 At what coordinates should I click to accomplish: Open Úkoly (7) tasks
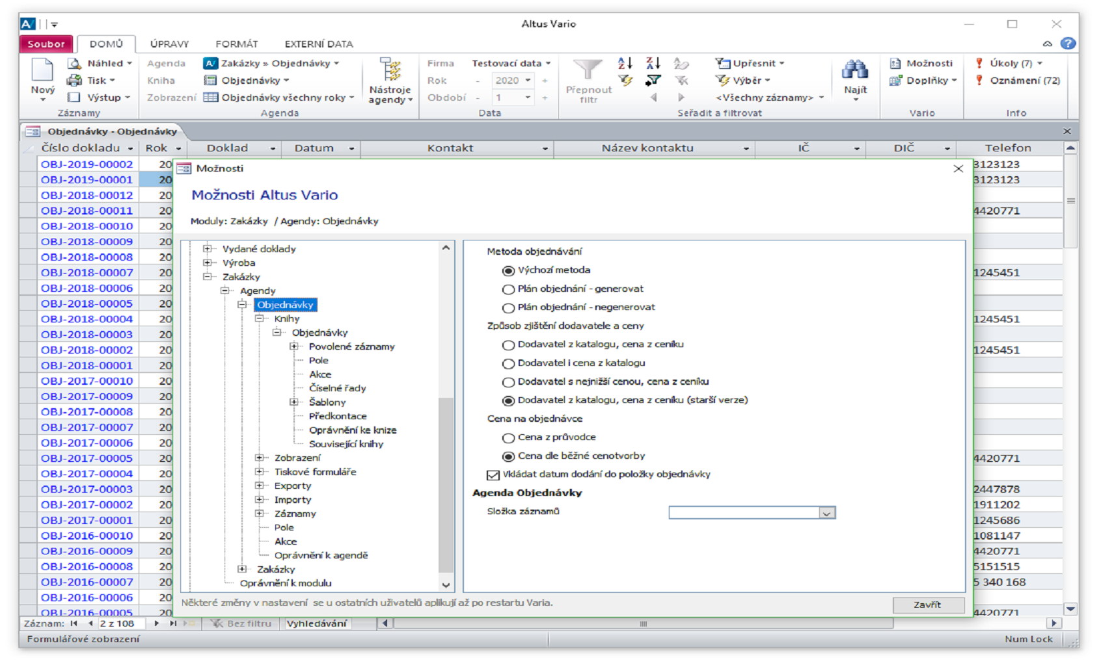pos(1009,63)
